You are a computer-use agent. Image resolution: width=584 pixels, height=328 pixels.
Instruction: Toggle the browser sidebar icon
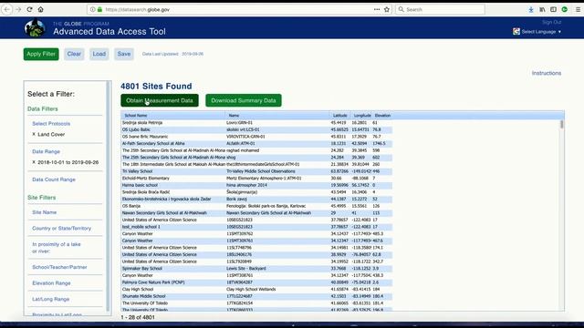[x=554, y=9]
